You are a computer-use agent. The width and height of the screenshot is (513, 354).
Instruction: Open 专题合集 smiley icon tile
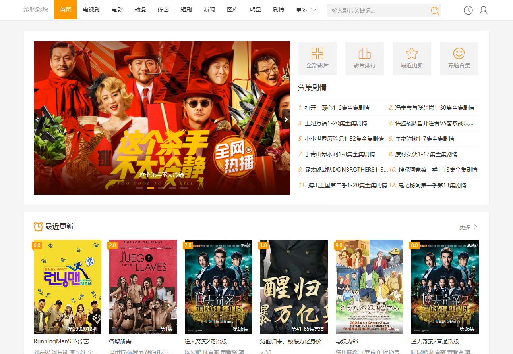click(x=459, y=58)
